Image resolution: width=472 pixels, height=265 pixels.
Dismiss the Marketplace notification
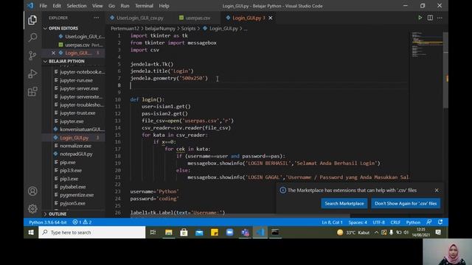pos(437,190)
